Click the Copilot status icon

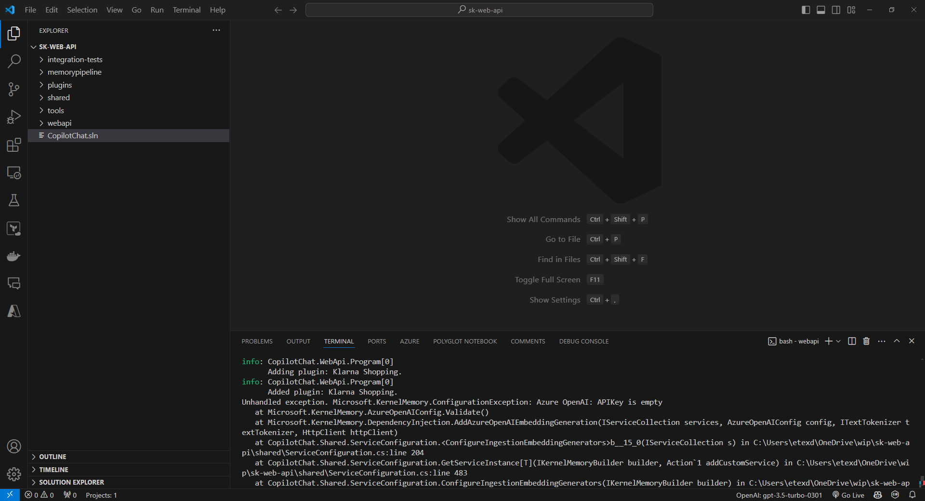click(878, 495)
